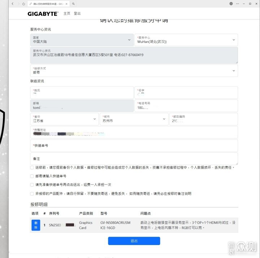The image size is (260, 258).
Task: Click the 姓氏 surname field
Action: [82, 92]
